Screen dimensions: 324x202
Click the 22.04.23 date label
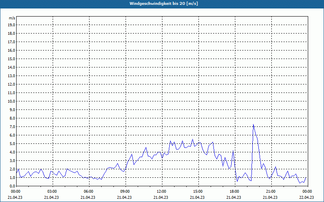pyautogui.click(x=307, y=197)
